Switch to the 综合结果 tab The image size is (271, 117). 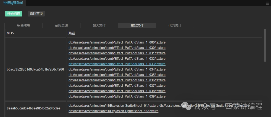[23, 25]
